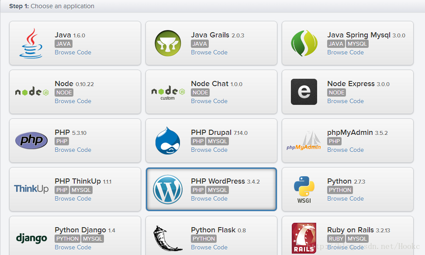Click MYSQL tag under Java Spring Mysql
This screenshot has width=425, height=255.
pos(357,44)
